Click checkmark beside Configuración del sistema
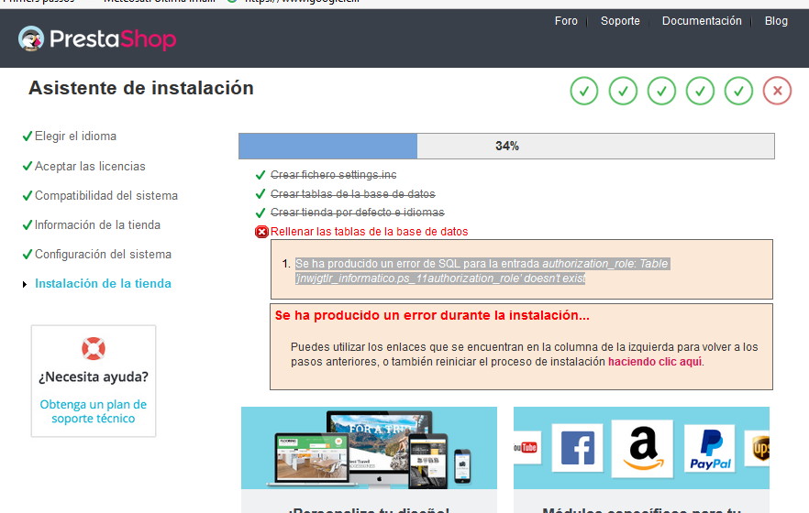Image resolution: width=809 pixels, height=513 pixels. click(28, 255)
